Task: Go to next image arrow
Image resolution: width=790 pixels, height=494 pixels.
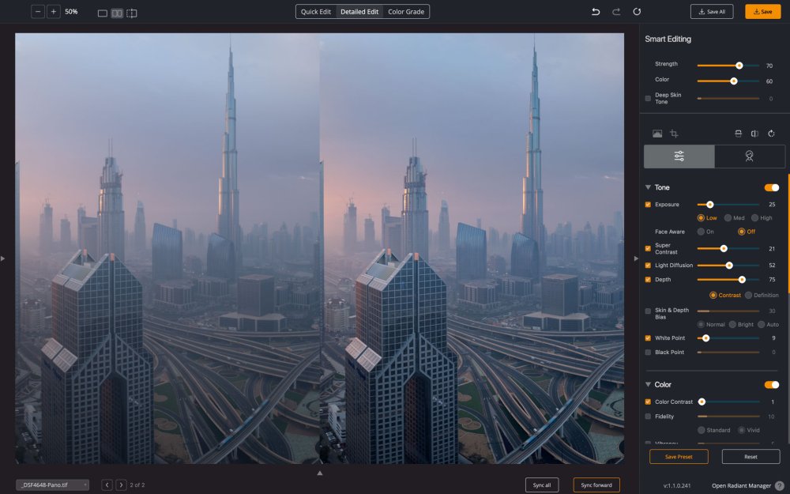Action: click(x=121, y=485)
